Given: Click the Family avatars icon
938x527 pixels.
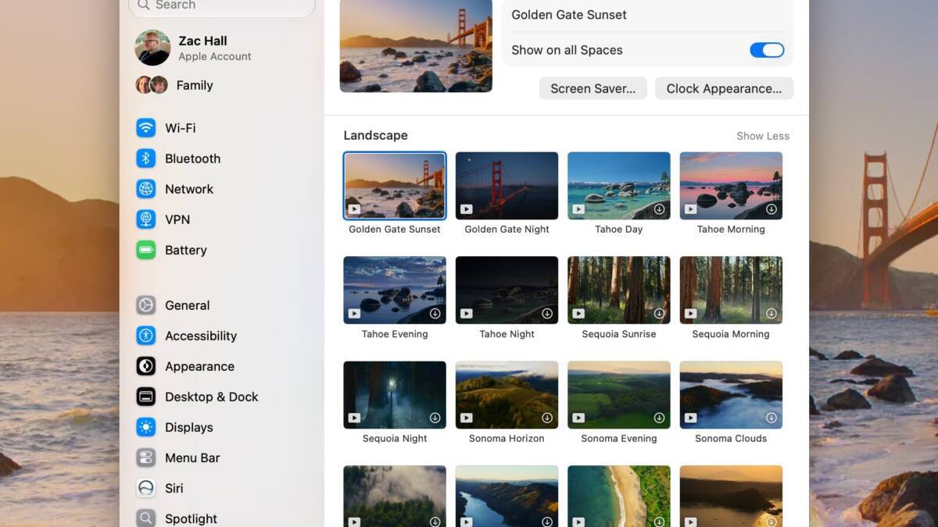Looking at the screenshot, I should (152, 85).
